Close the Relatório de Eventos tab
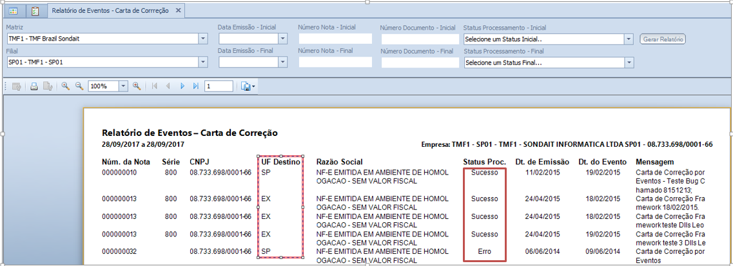 178,11
